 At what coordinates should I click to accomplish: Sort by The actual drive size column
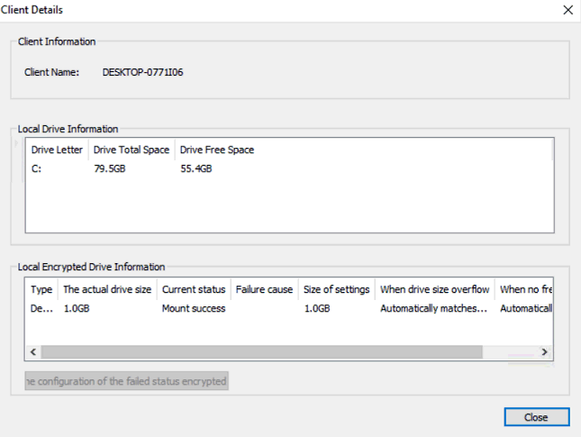(107, 289)
